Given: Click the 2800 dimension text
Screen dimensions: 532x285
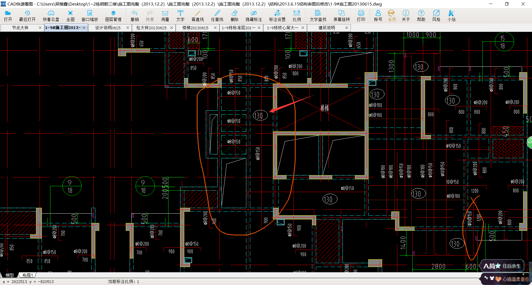Looking at the screenshot, I should pos(439,266).
